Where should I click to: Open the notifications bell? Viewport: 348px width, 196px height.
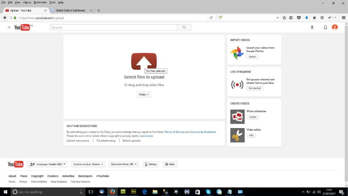point(326,27)
